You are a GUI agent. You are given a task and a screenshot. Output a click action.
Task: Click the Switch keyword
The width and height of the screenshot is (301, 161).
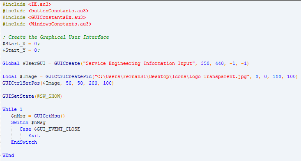[20, 122]
